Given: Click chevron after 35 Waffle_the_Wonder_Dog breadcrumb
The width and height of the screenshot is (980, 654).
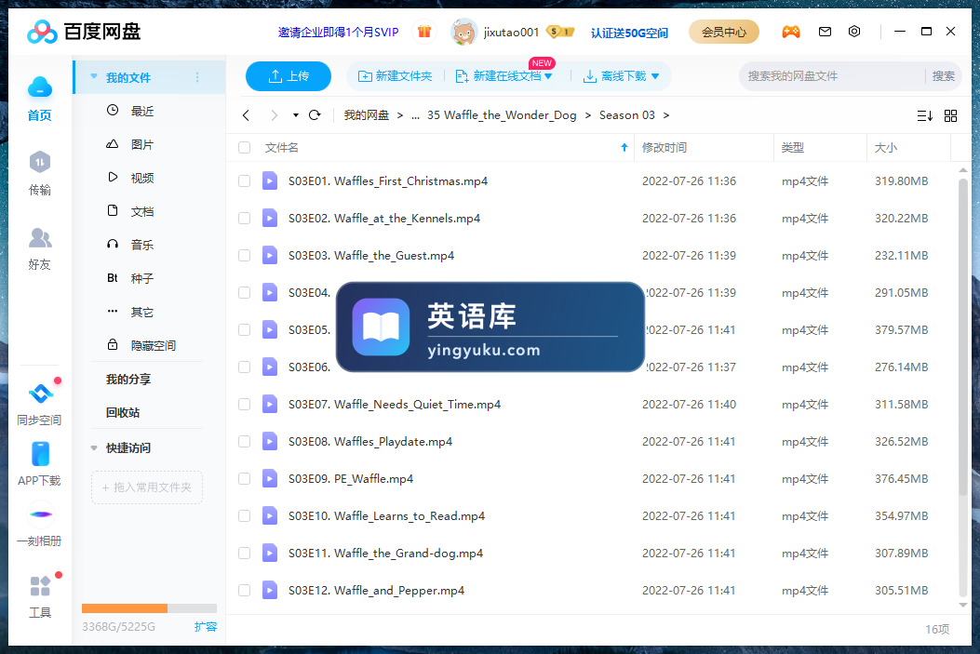Looking at the screenshot, I should tap(588, 115).
